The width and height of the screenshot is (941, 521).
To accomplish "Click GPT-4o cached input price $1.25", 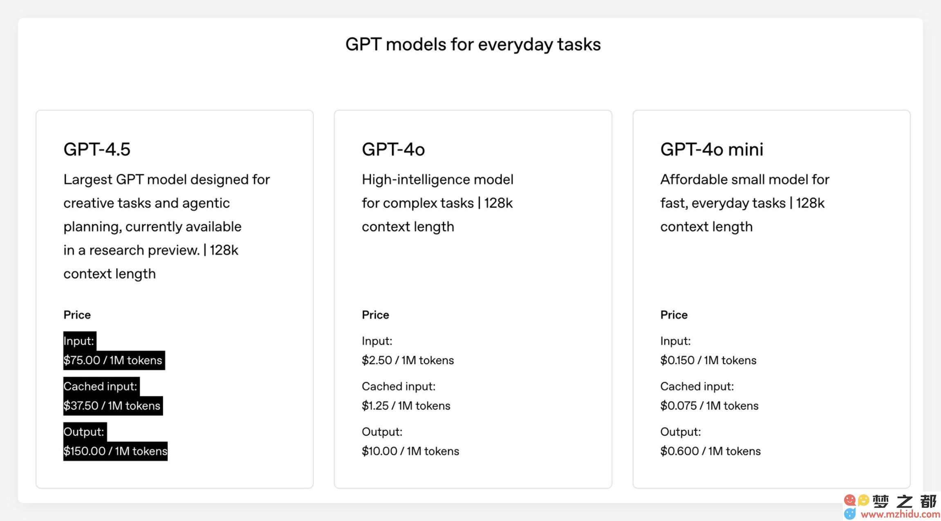I will tap(406, 405).
